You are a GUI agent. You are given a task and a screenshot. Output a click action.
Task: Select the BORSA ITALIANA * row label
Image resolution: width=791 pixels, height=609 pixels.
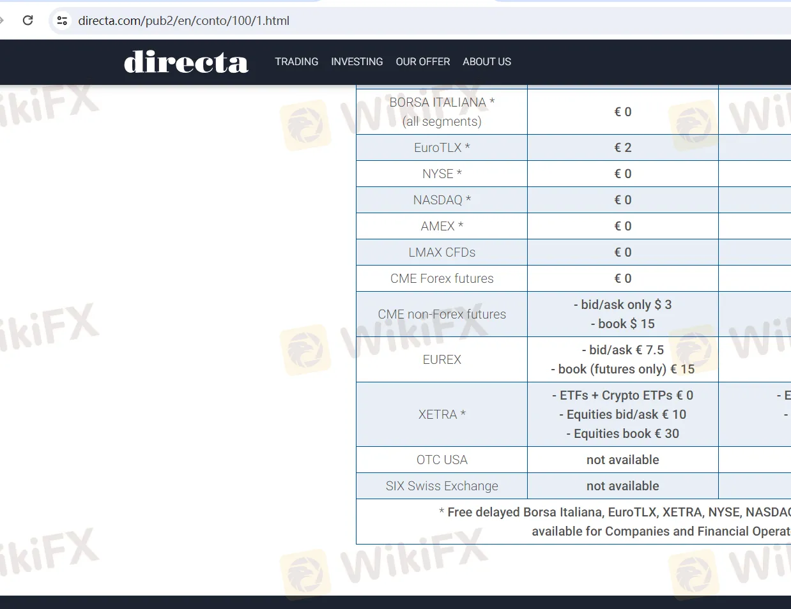click(442, 112)
